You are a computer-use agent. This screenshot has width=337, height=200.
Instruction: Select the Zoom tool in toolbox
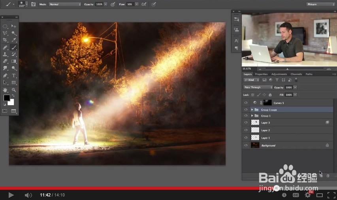point(14,90)
